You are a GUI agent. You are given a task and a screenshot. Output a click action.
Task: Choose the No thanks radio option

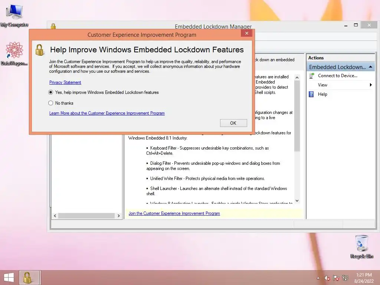click(x=50, y=103)
